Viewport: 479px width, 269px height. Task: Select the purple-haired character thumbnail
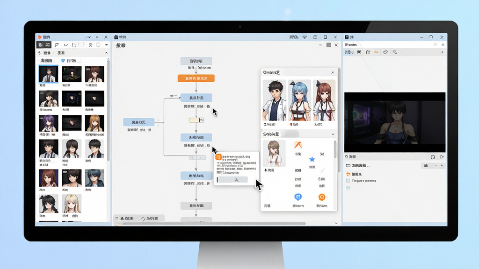click(49, 123)
